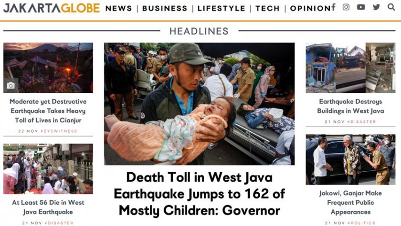The height and width of the screenshot is (226, 401).
Task: Open the Instagram icon in header
Action: click(x=346, y=7)
